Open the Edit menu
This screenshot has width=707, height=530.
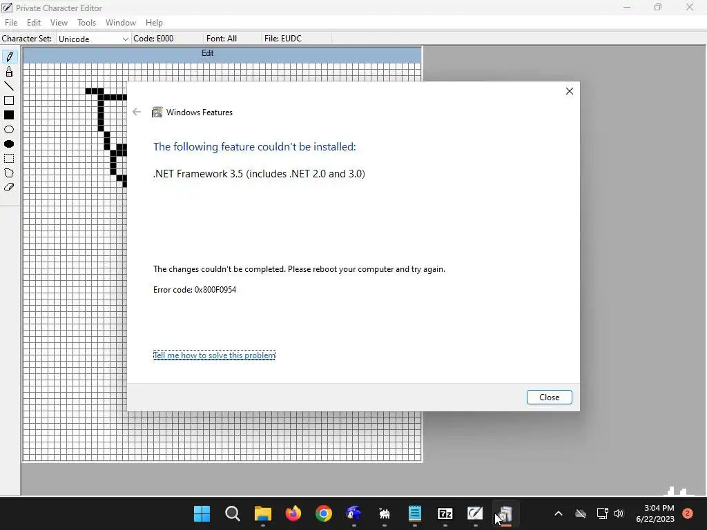point(34,23)
